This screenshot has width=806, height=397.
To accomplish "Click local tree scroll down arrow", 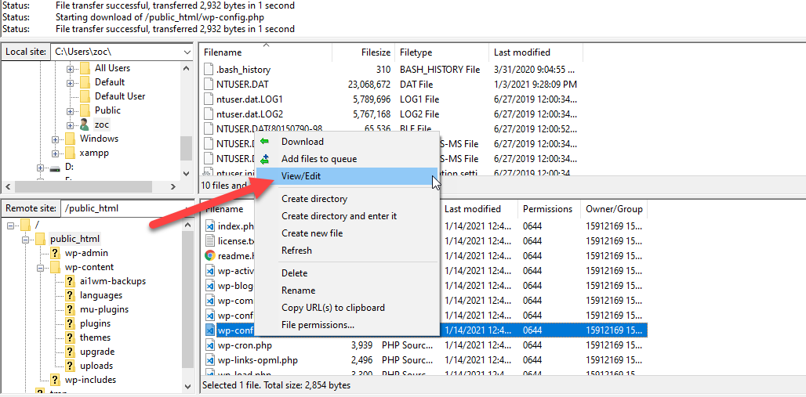I will point(187,174).
